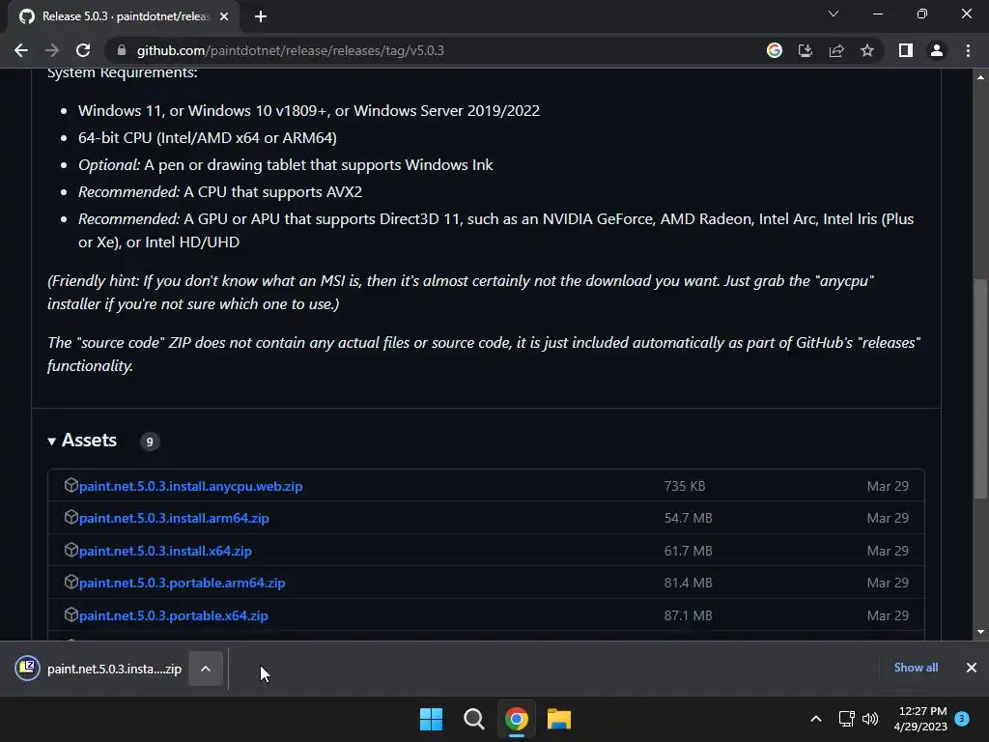Click the install page as app icon

pyautogui.click(x=805, y=50)
